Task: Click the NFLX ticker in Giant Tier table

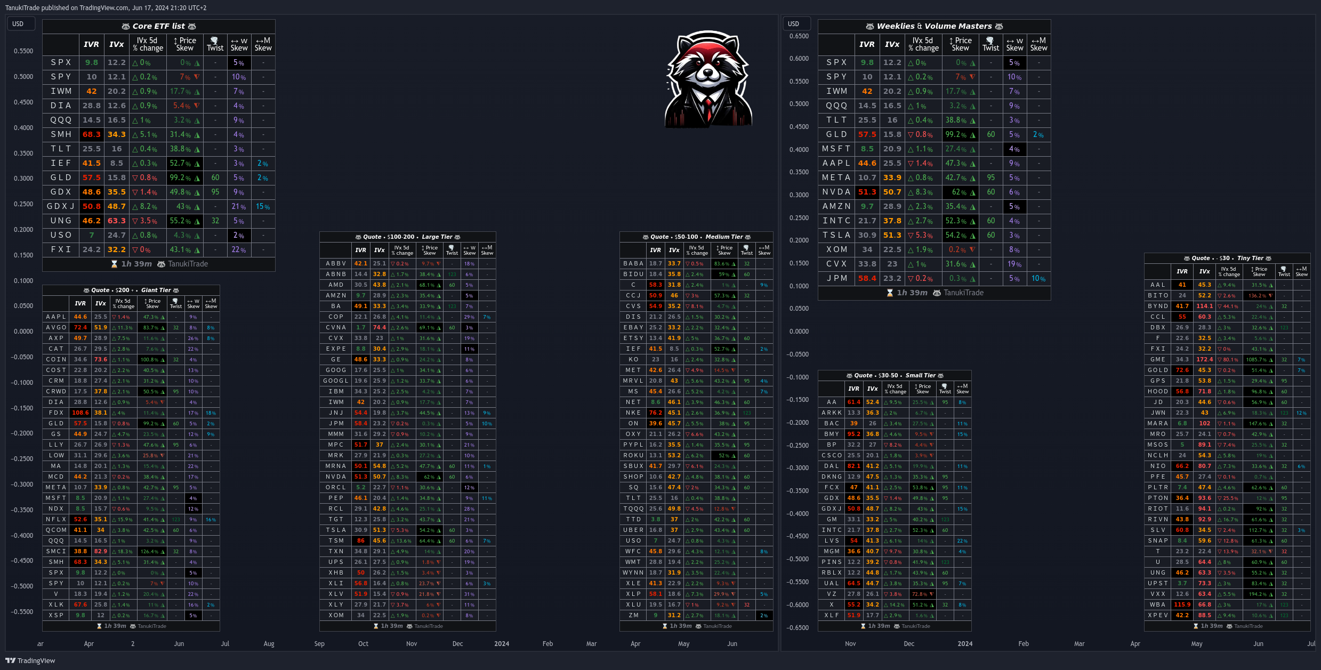Action: point(56,519)
